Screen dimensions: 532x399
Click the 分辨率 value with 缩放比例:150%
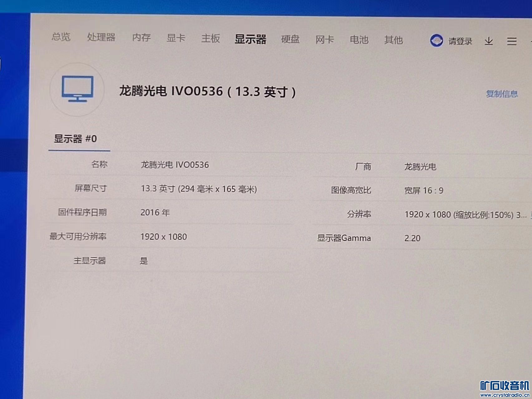466,215
